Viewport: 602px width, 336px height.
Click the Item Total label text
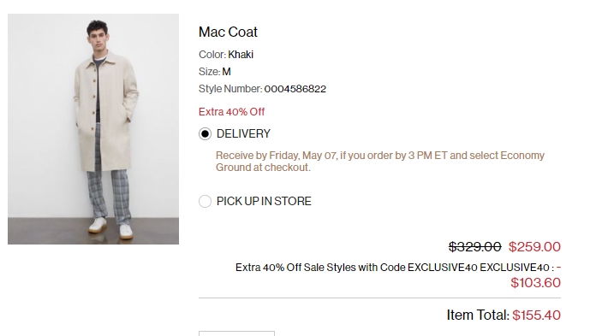(x=478, y=315)
